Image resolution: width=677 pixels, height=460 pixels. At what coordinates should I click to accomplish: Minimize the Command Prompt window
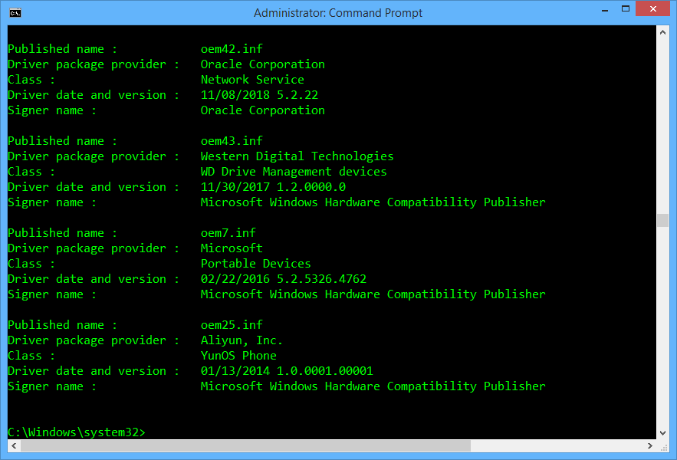click(605, 10)
